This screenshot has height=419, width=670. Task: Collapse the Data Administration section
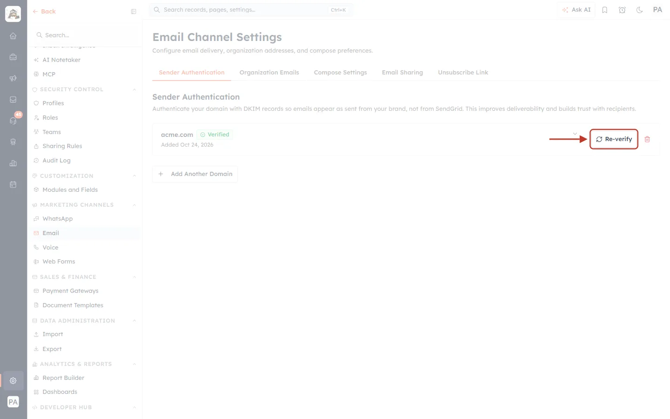(134, 321)
